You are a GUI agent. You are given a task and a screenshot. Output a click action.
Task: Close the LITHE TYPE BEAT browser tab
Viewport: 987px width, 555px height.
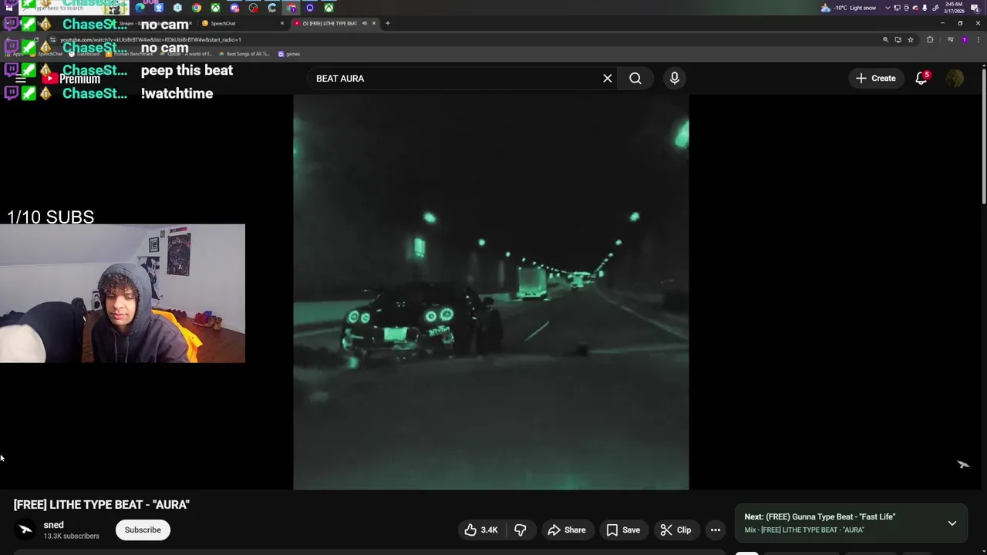click(x=374, y=23)
